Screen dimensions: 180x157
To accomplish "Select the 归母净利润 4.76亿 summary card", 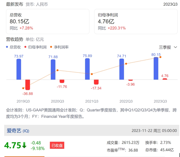I will click(136, 22).
